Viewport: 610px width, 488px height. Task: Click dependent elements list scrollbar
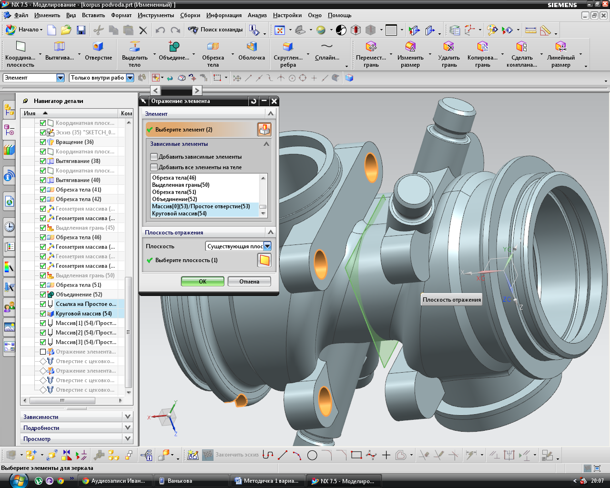263,207
